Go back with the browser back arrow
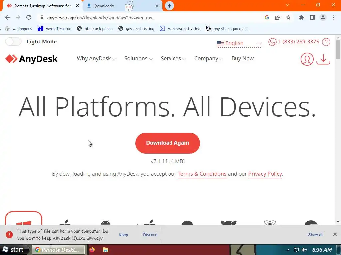The width and height of the screenshot is (341, 255). (7, 17)
